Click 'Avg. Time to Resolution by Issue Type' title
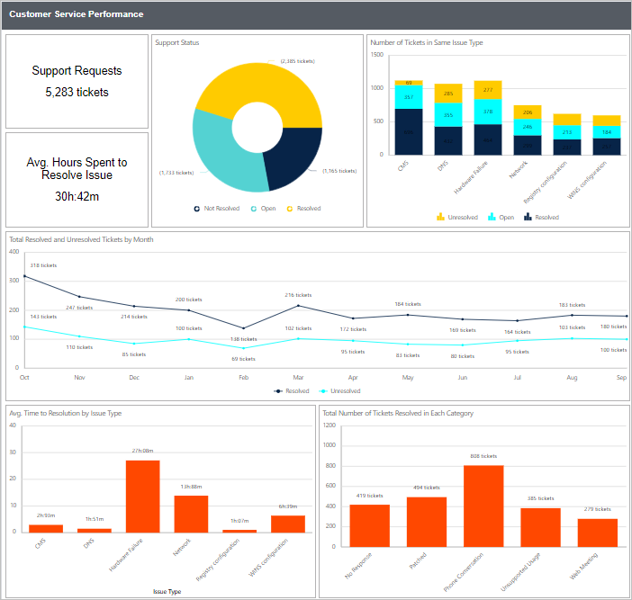The image size is (632, 600). (66, 413)
